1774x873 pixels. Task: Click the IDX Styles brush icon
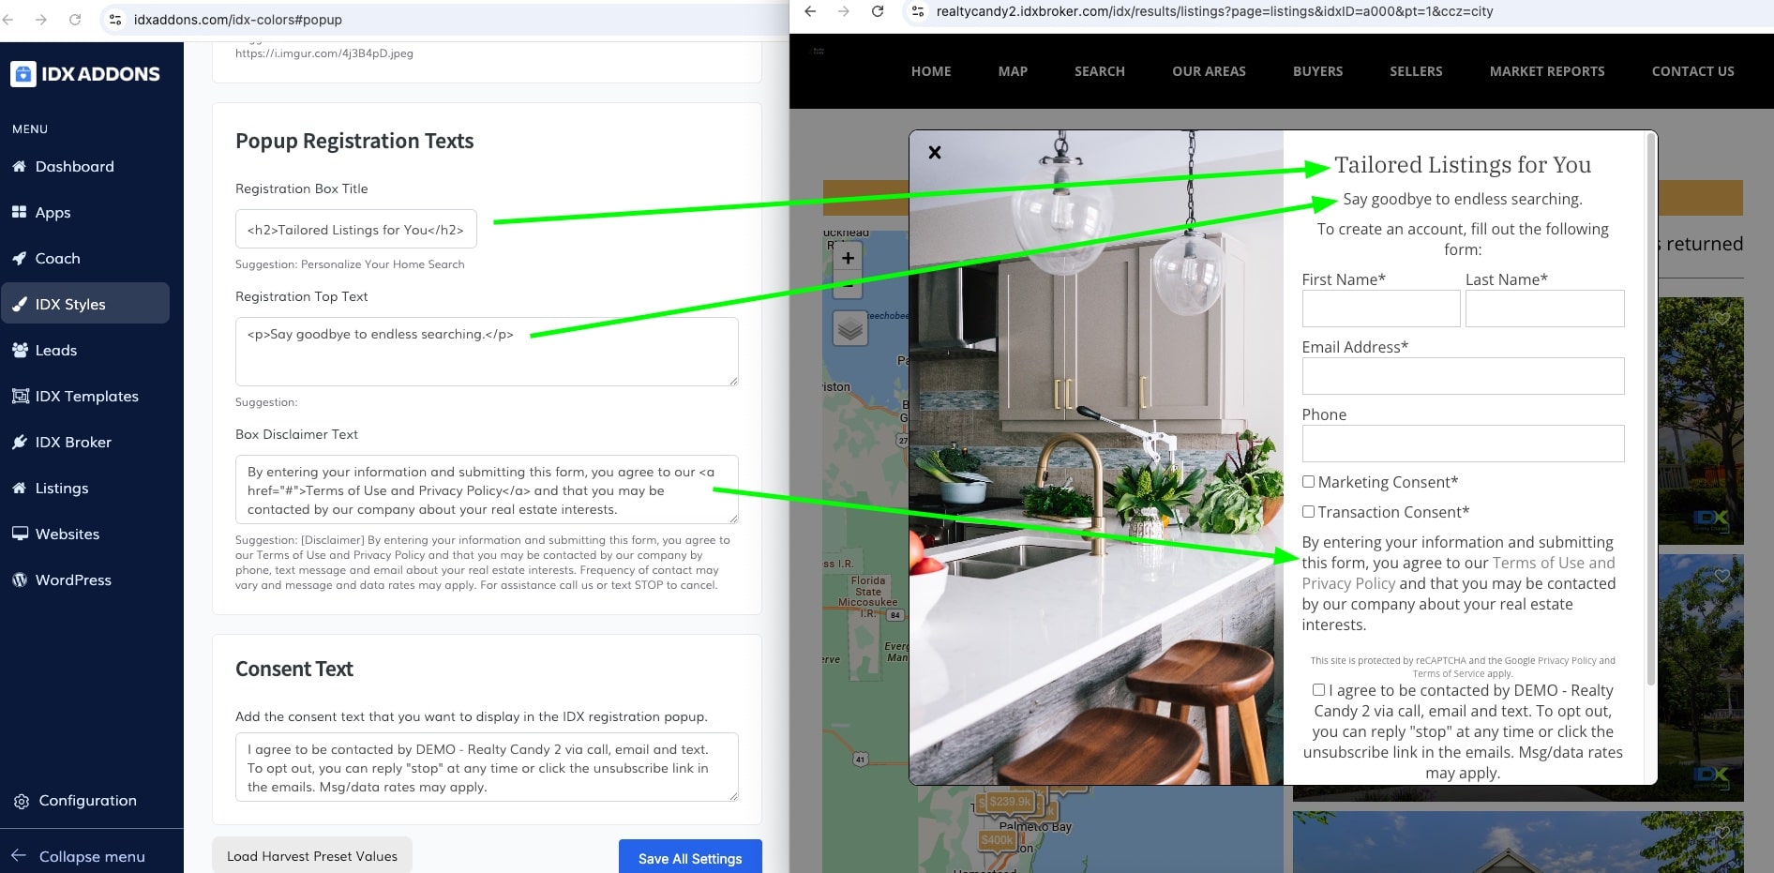pos(19,304)
